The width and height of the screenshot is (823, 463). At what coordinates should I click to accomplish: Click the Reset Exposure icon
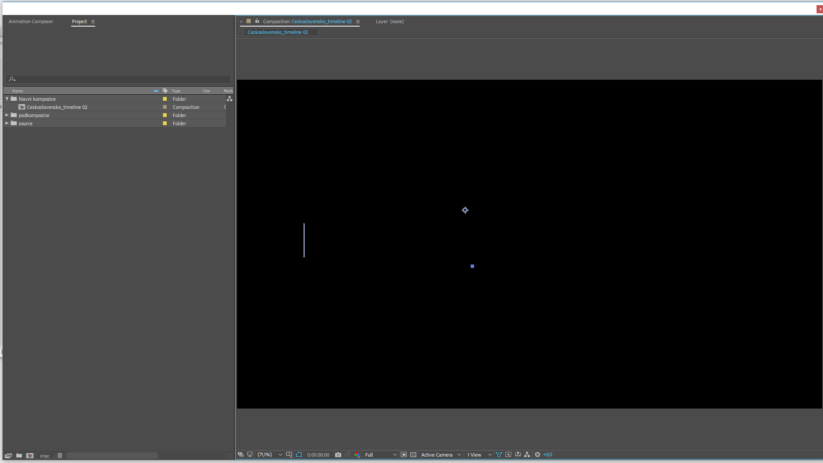[538, 455]
